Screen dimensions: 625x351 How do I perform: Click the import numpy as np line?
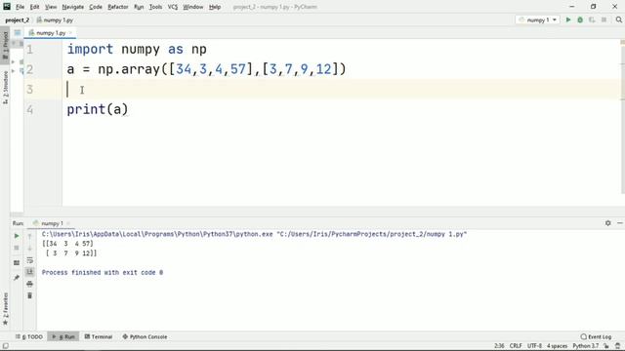click(137, 49)
